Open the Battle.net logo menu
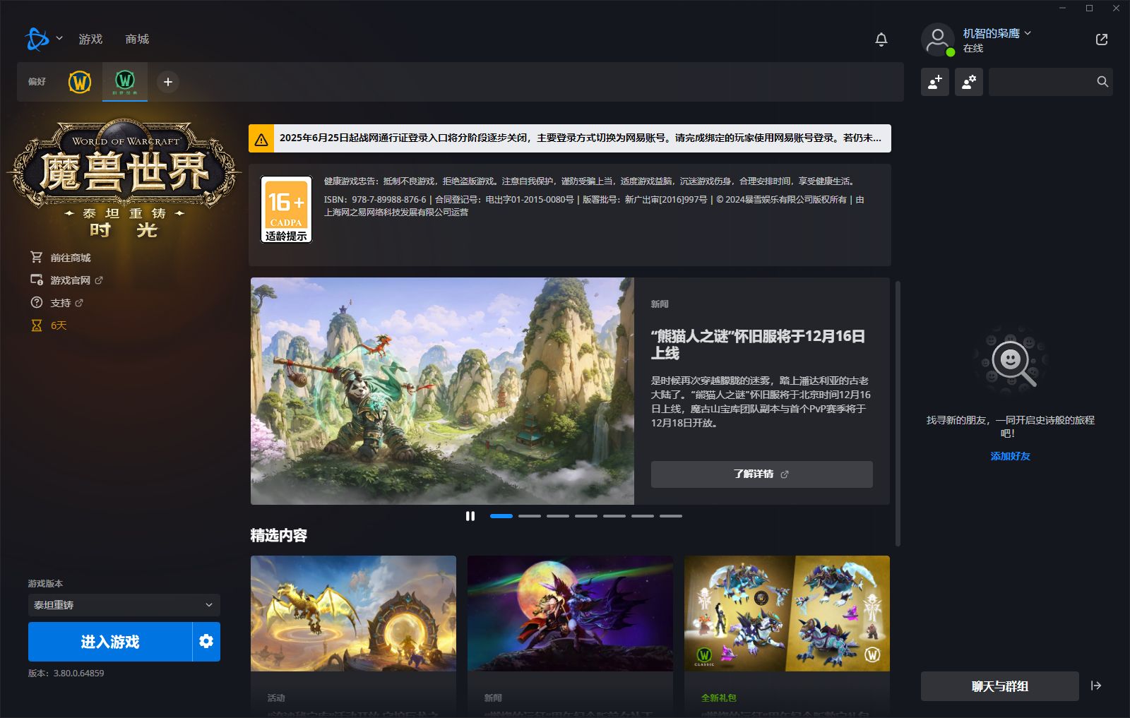Image resolution: width=1130 pixels, height=718 pixels. 37,39
